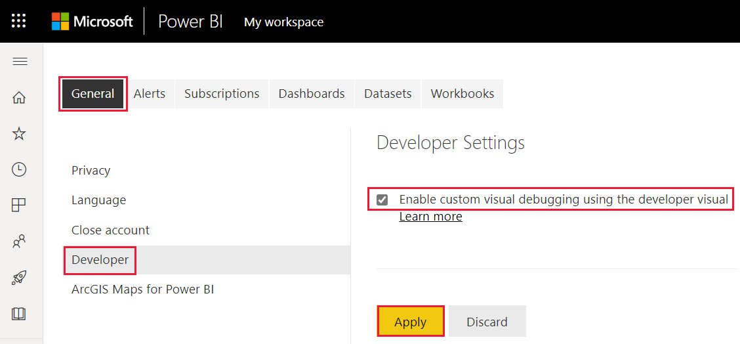The image size is (740, 344).
Task: Collapse the navigation pane hamburger icon
Action: click(20, 62)
